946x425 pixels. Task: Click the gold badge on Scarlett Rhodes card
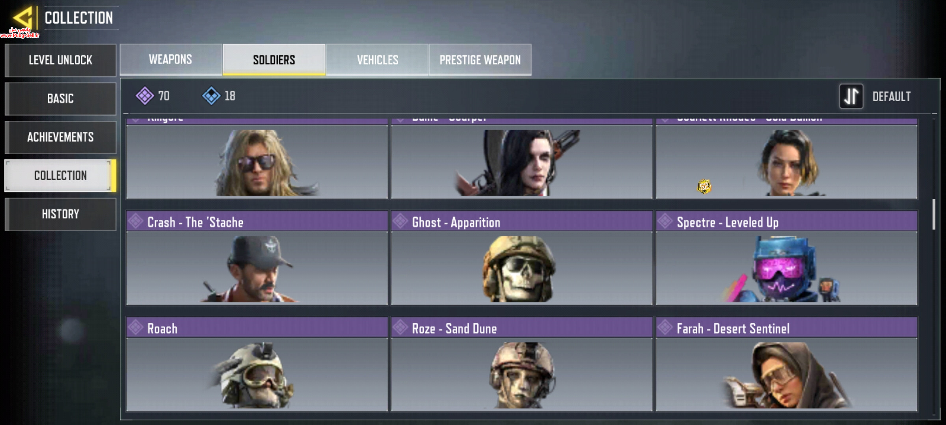(704, 186)
